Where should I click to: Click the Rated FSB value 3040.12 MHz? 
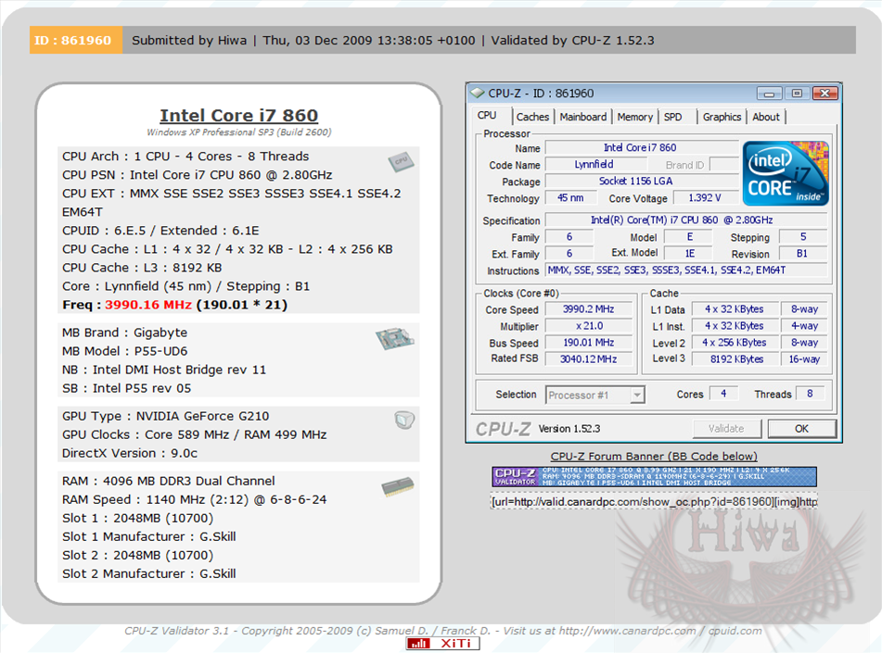pos(588,359)
